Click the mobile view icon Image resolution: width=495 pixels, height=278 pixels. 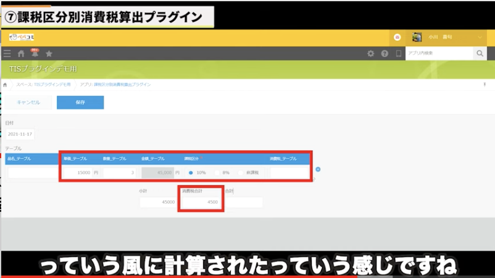click(398, 54)
